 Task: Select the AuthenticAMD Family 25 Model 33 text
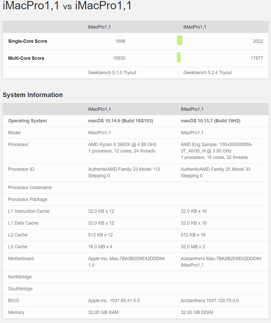pyautogui.click(x=216, y=169)
